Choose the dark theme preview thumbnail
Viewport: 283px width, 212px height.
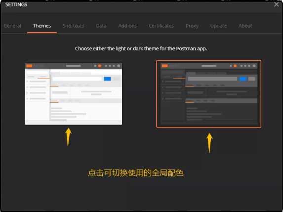208,94
